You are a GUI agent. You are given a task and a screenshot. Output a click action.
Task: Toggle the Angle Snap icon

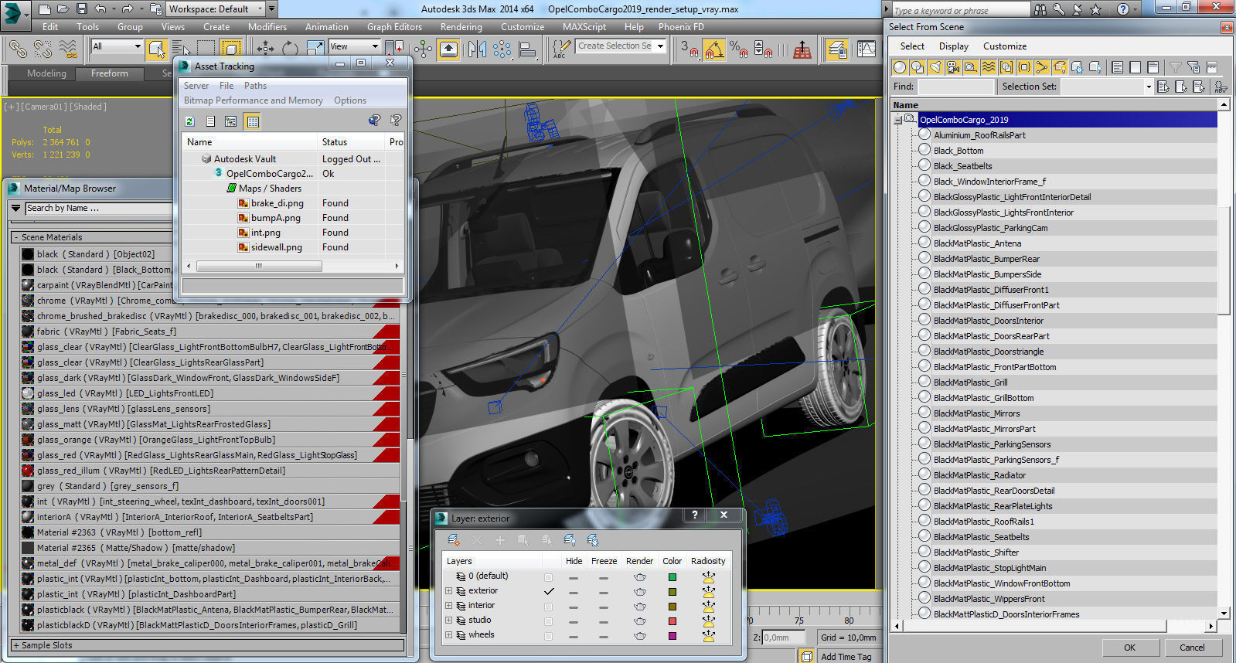tap(713, 50)
